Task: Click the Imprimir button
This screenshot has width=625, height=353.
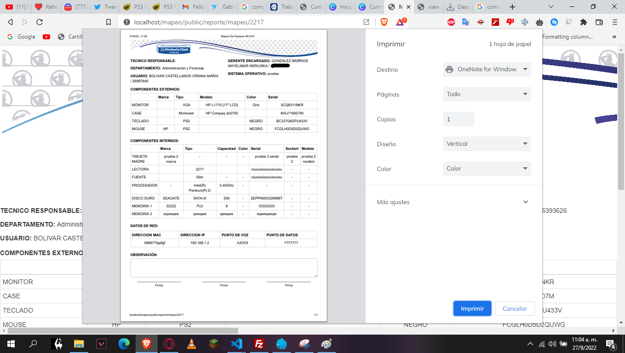Action: point(472,308)
